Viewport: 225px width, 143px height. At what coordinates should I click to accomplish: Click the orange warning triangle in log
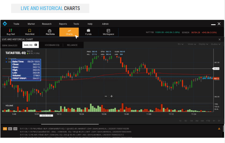(219, 128)
